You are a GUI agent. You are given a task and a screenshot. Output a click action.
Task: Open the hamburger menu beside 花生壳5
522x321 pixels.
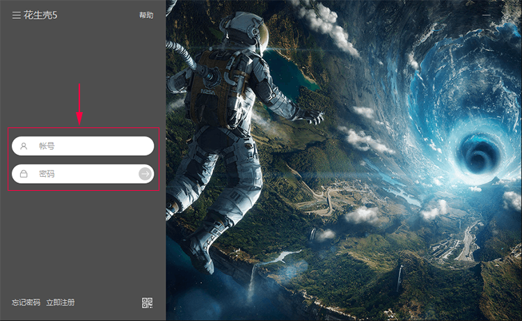[16, 15]
